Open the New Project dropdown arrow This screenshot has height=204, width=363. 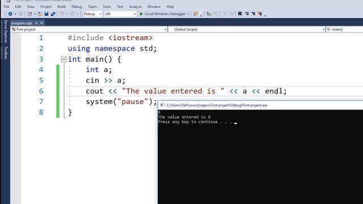pyautogui.click(x=35, y=14)
